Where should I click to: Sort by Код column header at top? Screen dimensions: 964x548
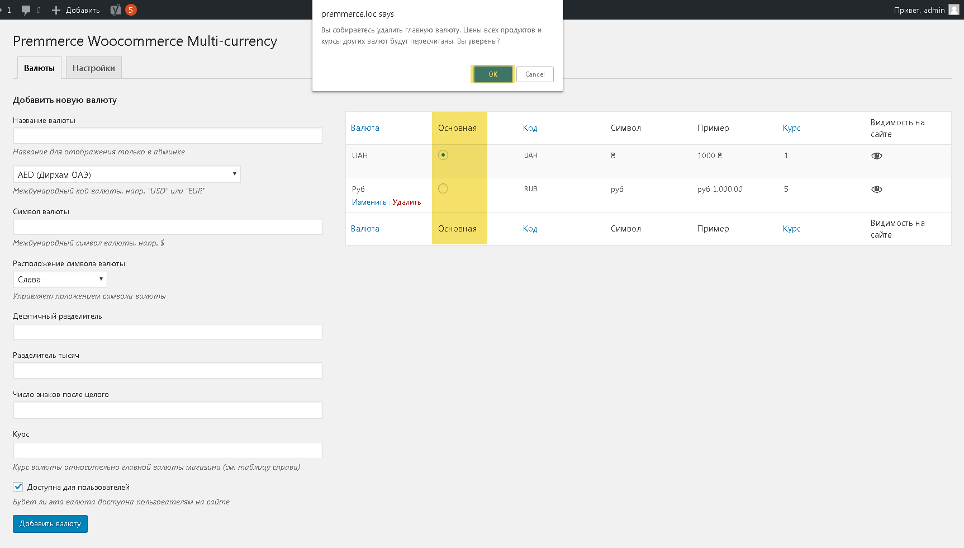point(530,128)
